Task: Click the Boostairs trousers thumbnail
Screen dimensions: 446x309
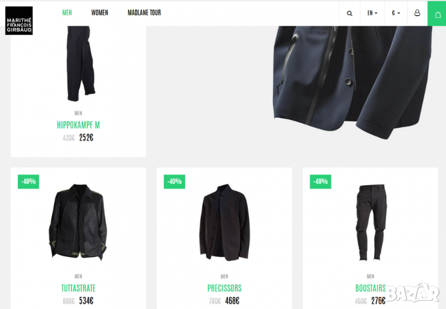Action: [x=371, y=223]
